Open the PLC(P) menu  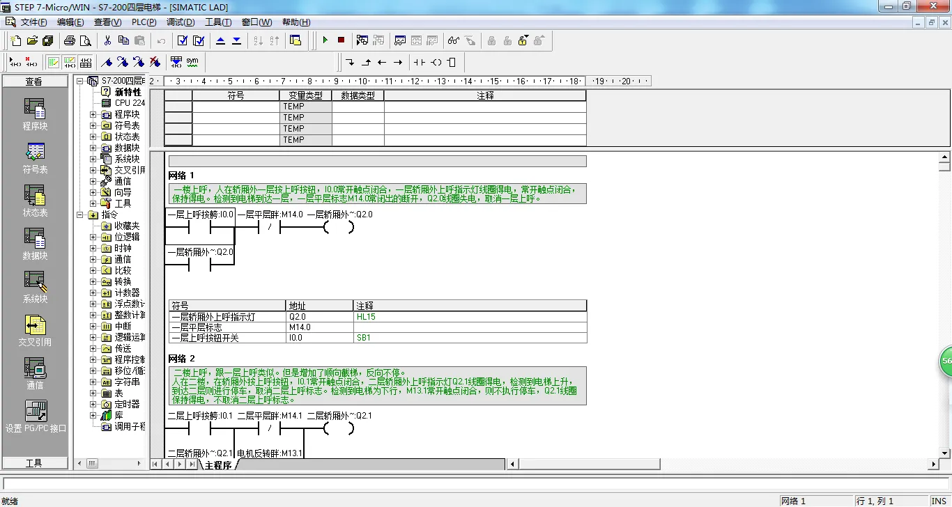pyautogui.click(x=144, y=22)
